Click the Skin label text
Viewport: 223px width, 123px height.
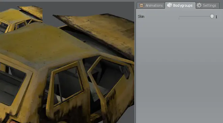[141, 16]
